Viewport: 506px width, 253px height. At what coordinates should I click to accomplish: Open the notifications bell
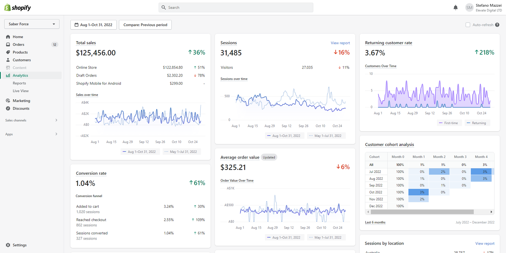[x=455, y=7]
